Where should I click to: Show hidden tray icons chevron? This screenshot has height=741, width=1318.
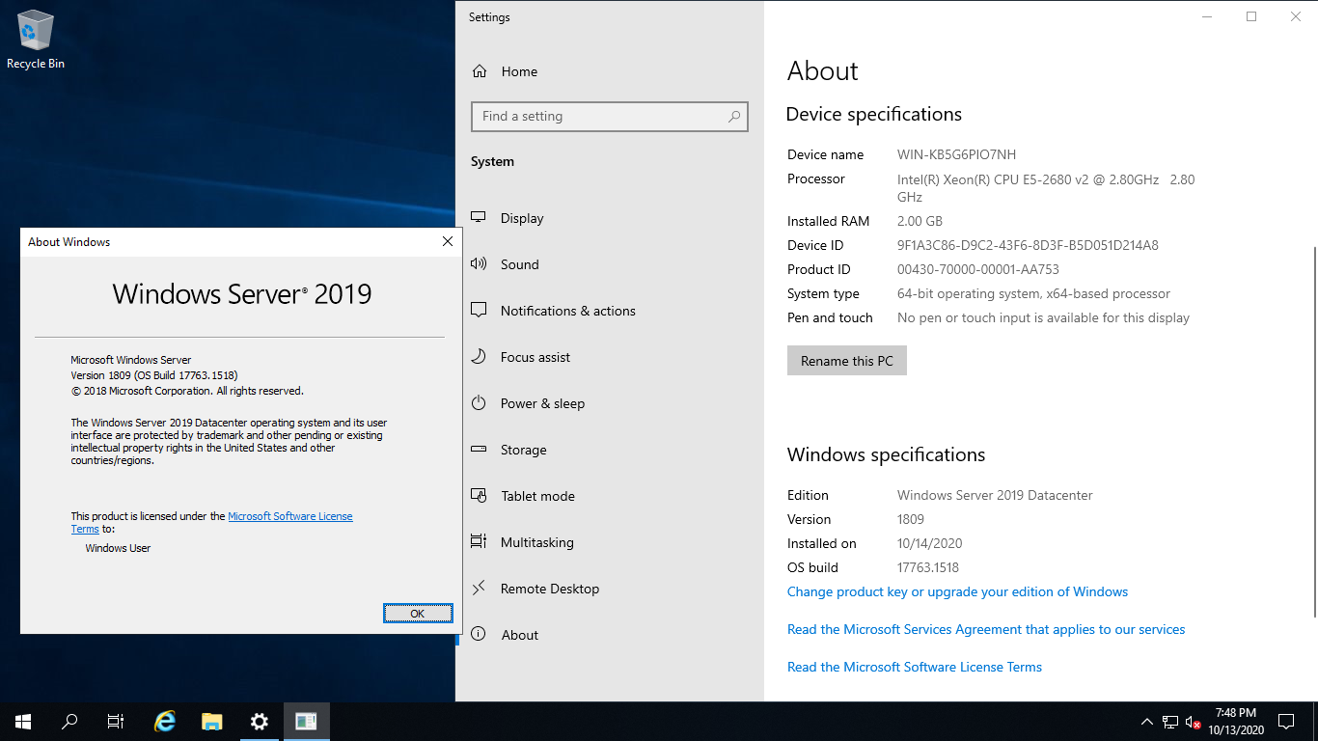1147,722
